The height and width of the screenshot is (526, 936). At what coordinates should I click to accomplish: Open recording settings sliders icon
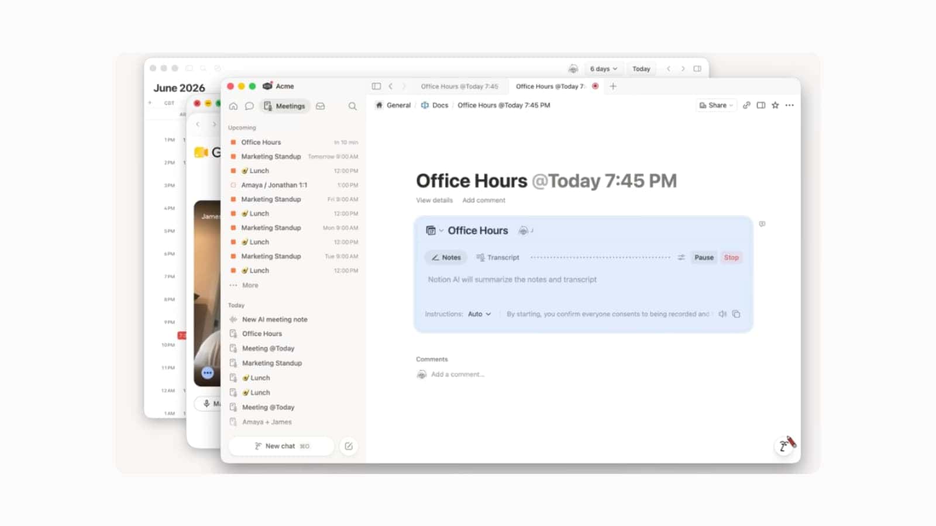point(681,257)
